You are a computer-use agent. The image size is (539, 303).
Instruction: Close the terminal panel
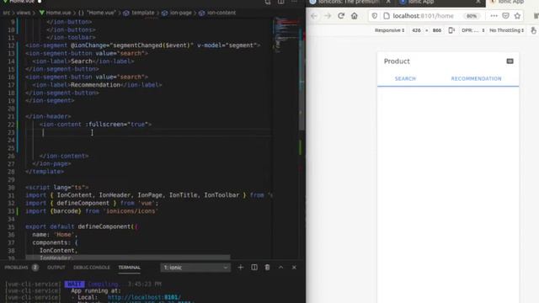(294, 268)
